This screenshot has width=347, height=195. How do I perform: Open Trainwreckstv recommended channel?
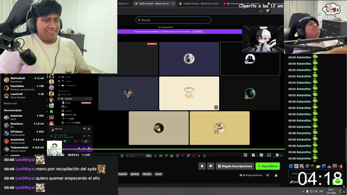click(x=24, y=149)
